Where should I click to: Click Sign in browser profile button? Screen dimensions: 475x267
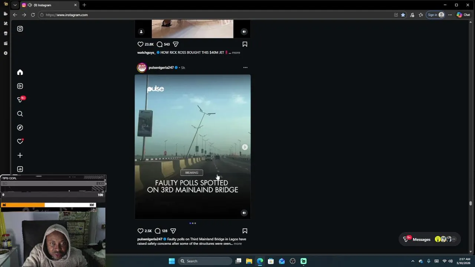click(x=436, y=15)
